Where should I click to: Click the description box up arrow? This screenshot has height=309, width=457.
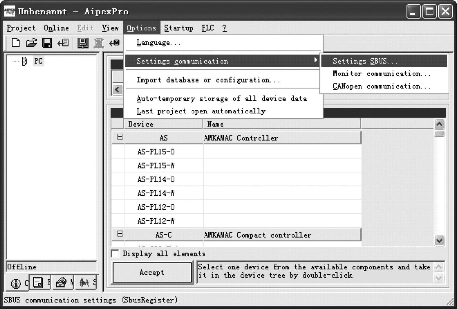(438, 267)
